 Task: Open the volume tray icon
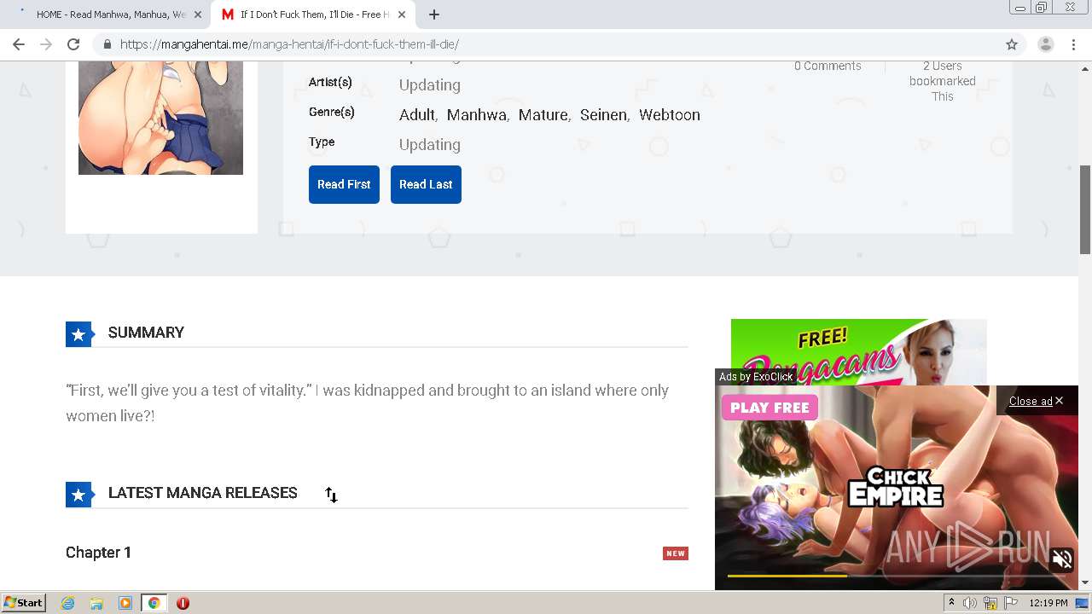click(970, 603)
